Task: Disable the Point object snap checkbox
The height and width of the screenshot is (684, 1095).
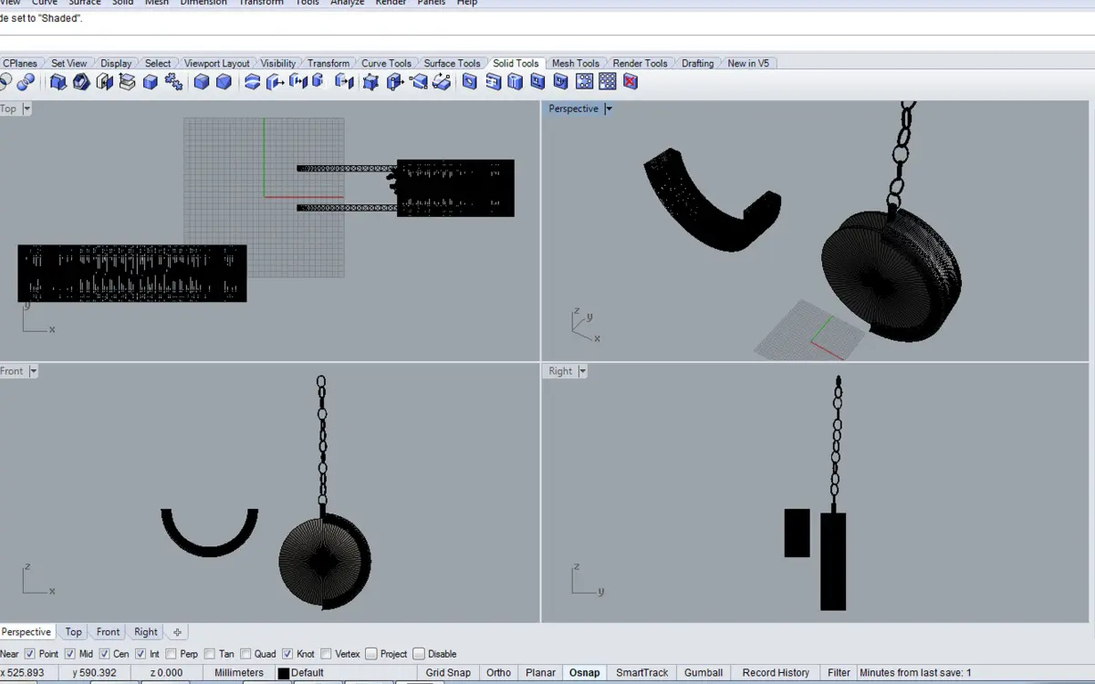Action: click(x=29, y=654)
